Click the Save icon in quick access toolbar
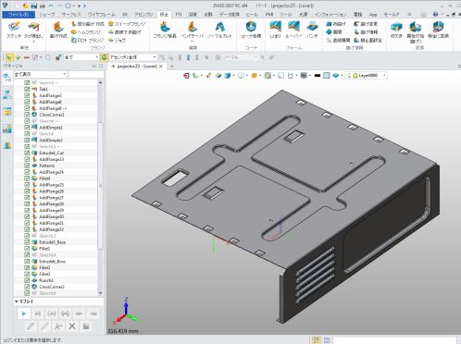 pyautogui.click(x=34, y=6)
